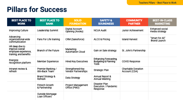Select the "Best-in-Class Marketing" column header
Viewport: 183px width, 103px height.
click(162, 22)
